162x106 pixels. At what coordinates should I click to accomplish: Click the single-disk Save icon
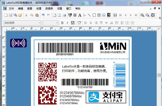(11, 15)
